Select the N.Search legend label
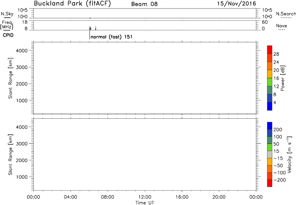 (286, 14)
